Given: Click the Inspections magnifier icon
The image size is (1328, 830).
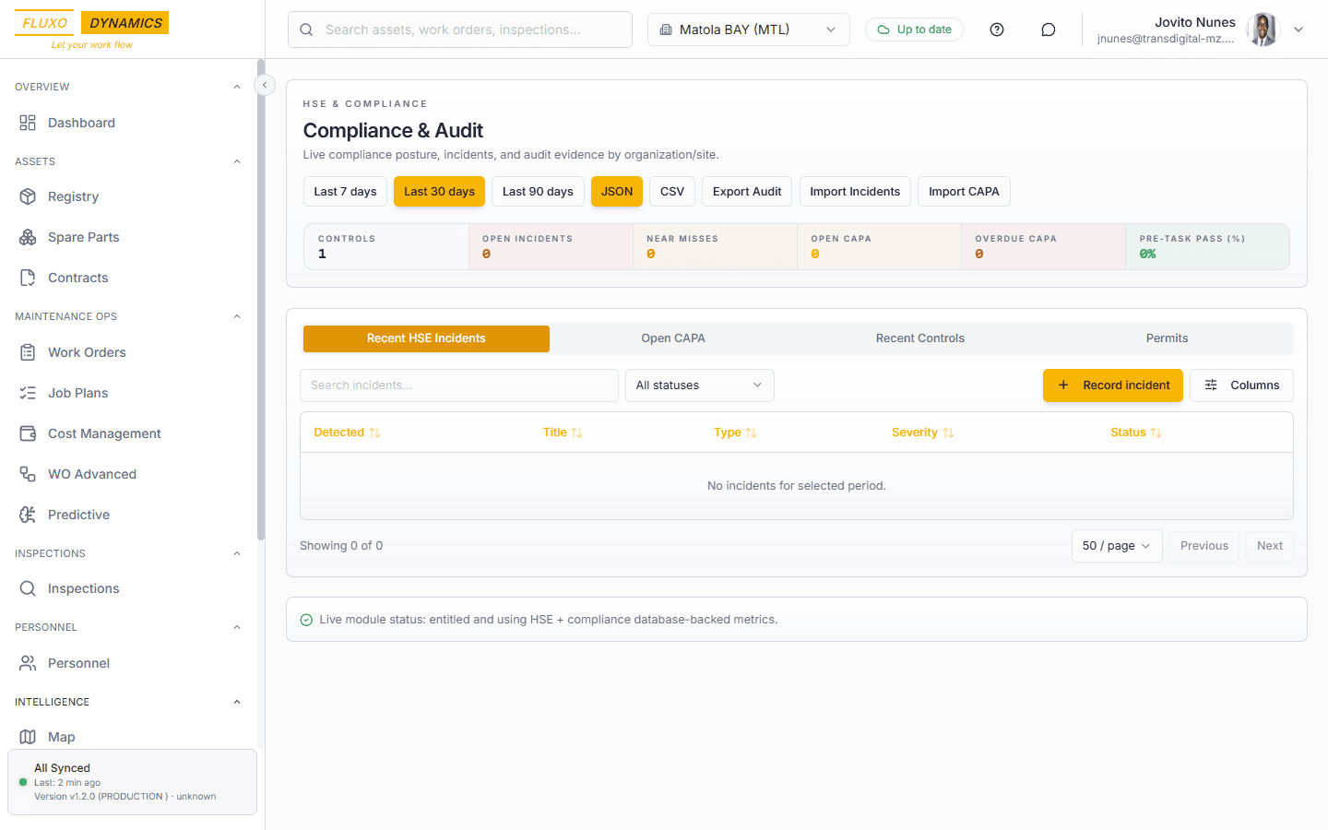Looking at the screenshot, I should click(28, 588).
